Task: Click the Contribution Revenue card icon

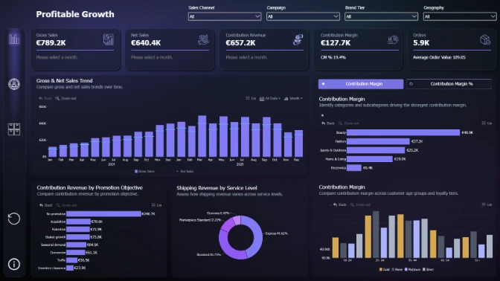Action: pyautogui.click(x=298, y=39)
